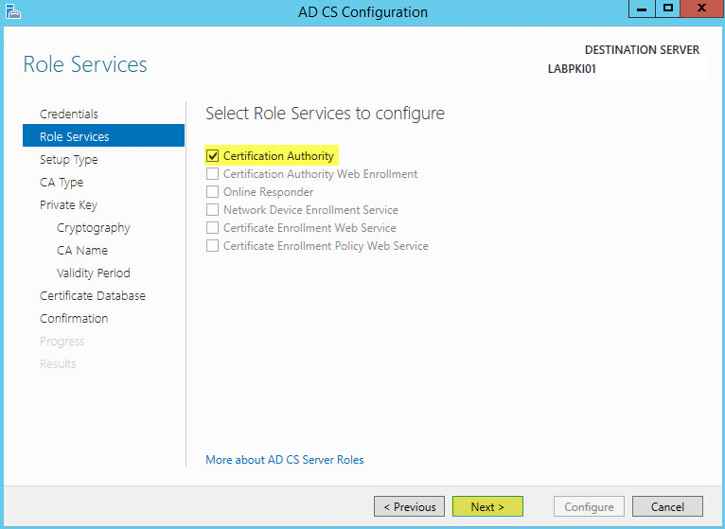Select the Role Services step

pyautogui.click(x=103, y=136)
